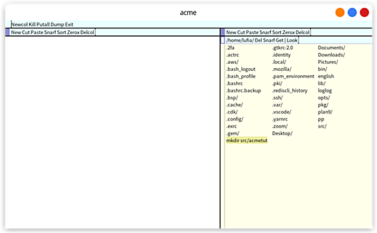Click the .vscode/ directory entry
The width and height of the screenshot is (377, 233).
tap(282, 112)
